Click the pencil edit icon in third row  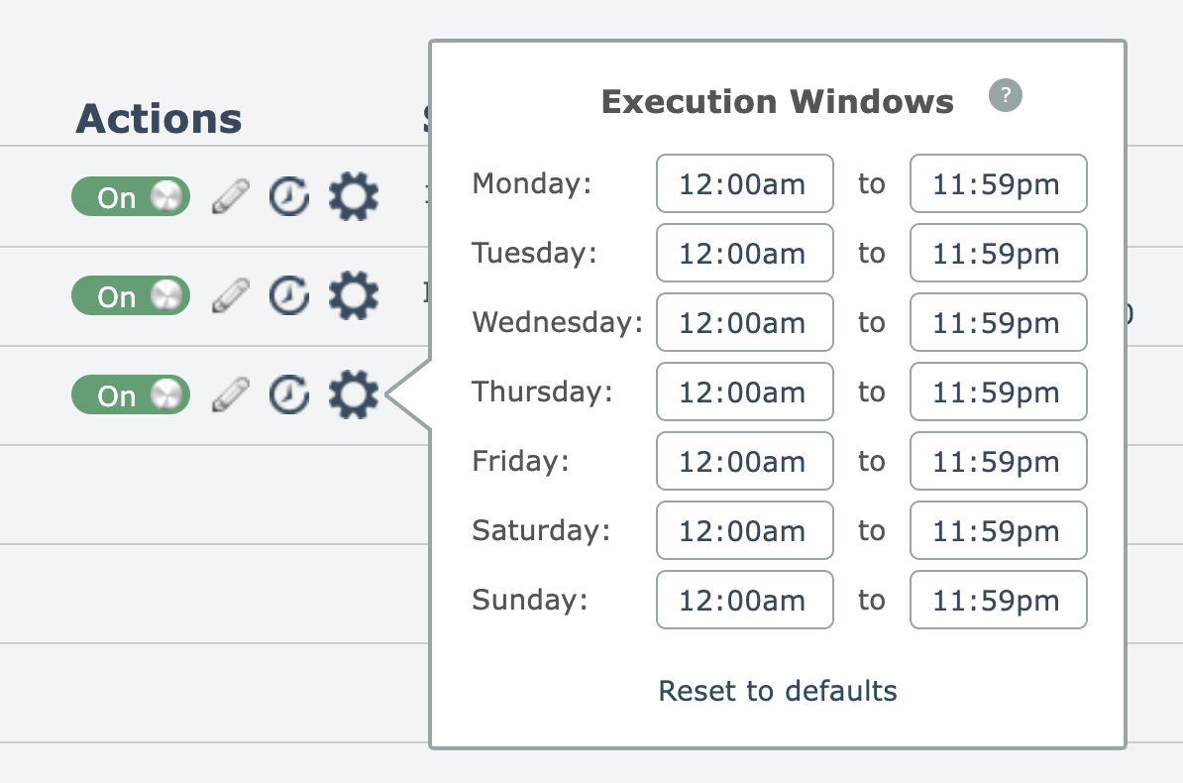pos(231,394)
